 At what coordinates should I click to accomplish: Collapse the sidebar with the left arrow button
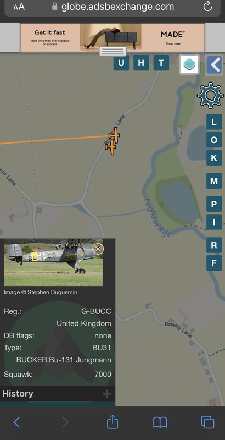[214, 65]
